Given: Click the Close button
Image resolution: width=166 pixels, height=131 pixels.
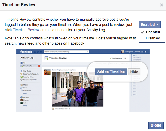Looking at the screenshot, I should coord(156,125).
